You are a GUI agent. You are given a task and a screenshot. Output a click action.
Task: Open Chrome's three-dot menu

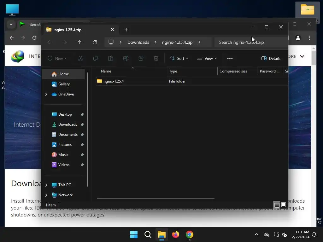[309, 38]
